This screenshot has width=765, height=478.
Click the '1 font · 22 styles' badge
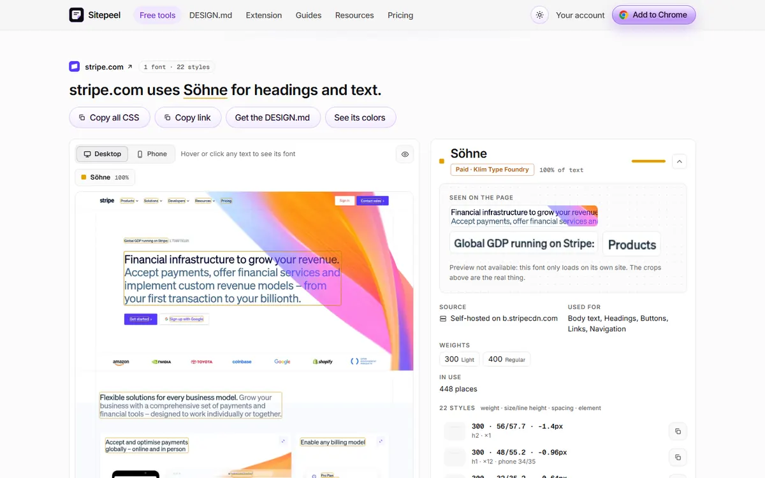coord(177,67)
